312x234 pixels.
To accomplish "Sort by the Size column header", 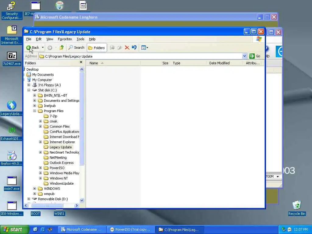I will tap(155, 63).
